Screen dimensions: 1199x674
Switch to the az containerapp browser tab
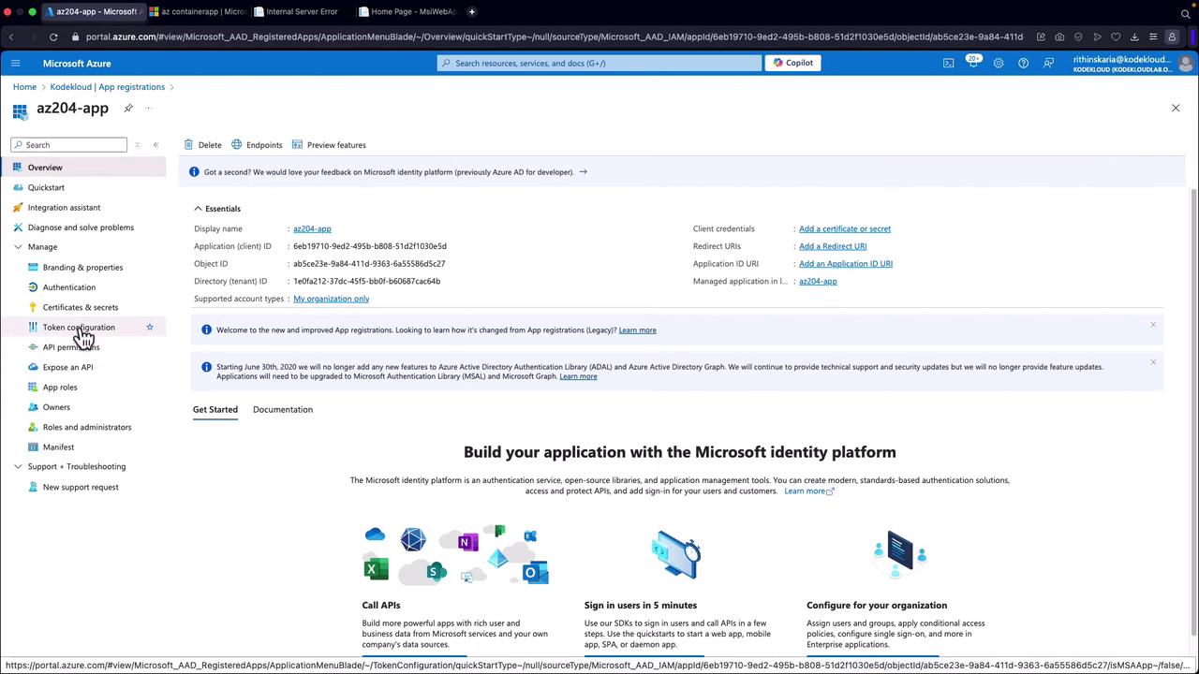tap(197, 11)
